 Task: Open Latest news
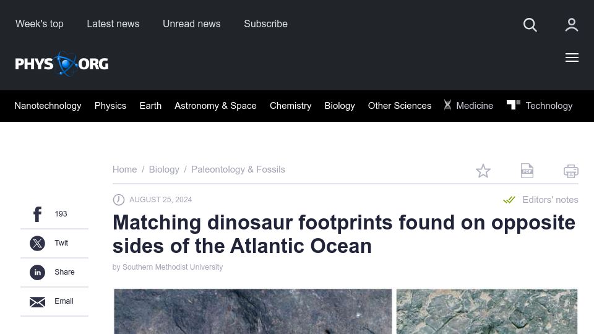coord(113,24)
